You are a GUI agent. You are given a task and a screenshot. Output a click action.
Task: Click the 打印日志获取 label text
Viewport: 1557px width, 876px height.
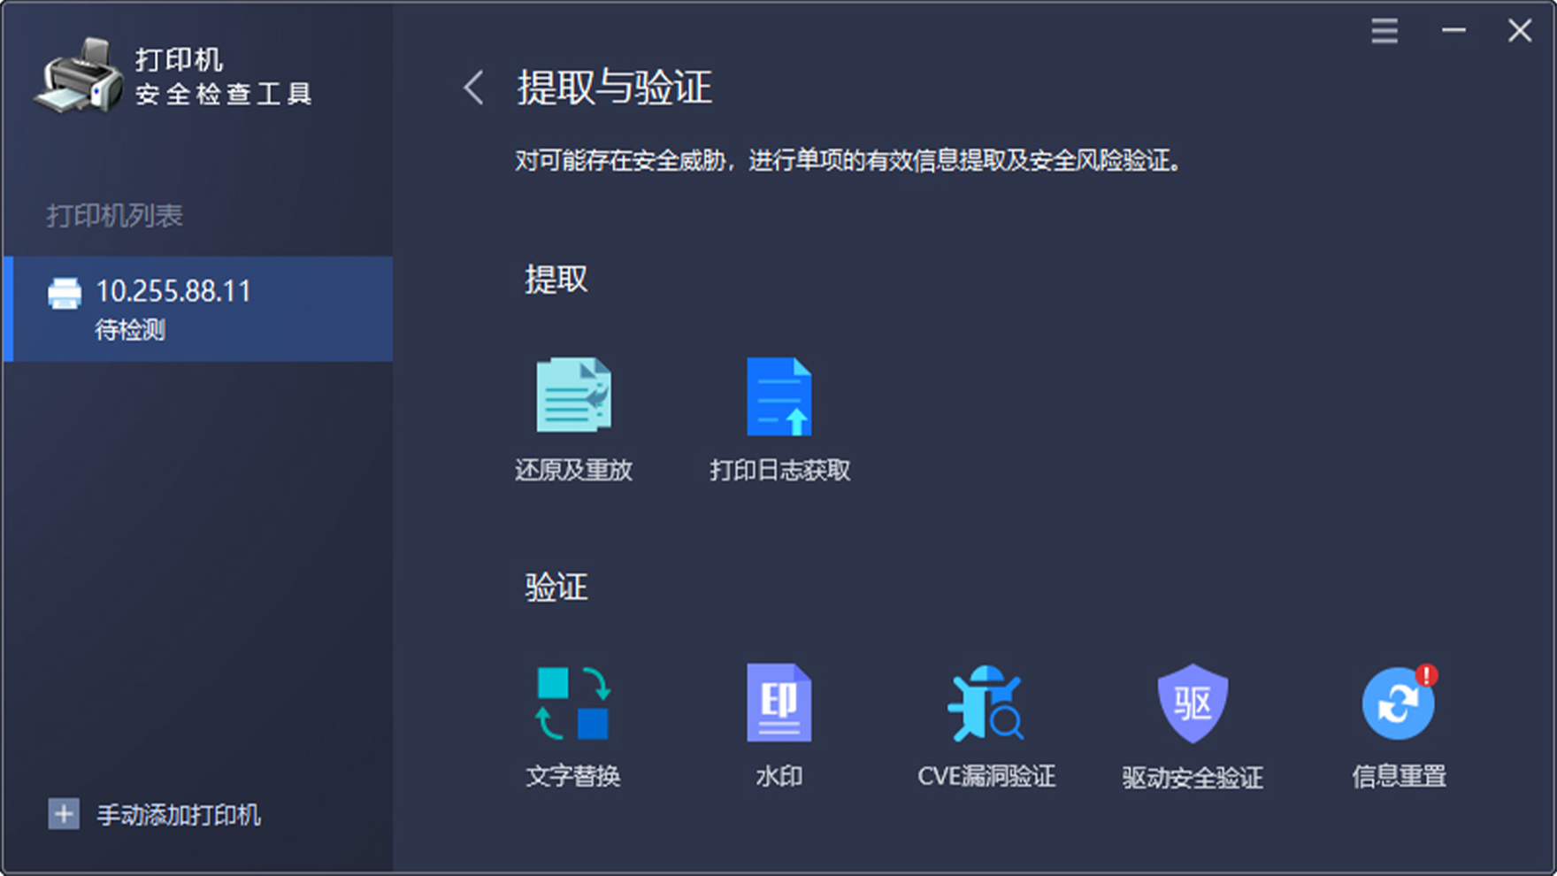tap(779, 470)
